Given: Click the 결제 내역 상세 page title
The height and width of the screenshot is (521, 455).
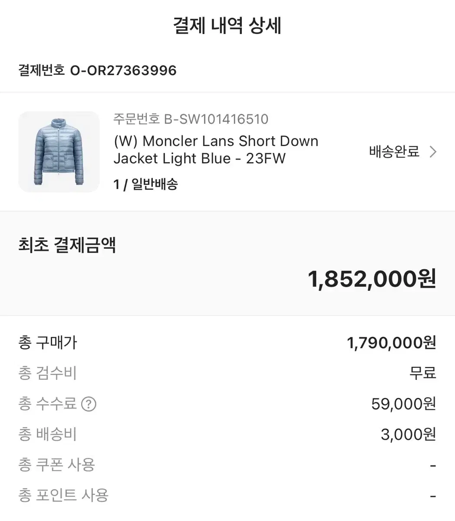Looking at the screenshot, I should [227, 26].
